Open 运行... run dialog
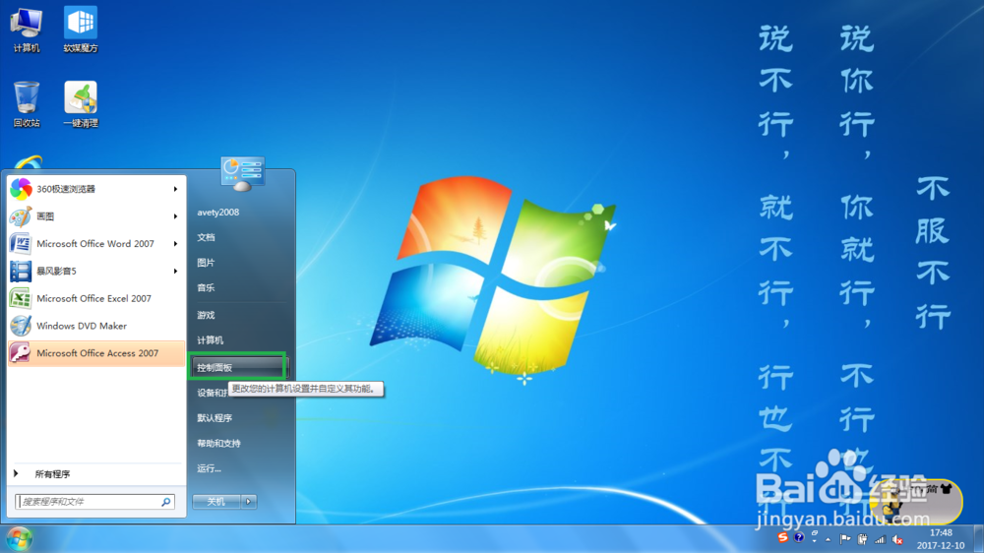Screen dimensions: 984x553 [209, 468]
